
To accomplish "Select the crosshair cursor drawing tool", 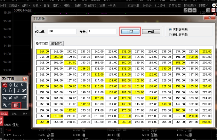I will click(11, 85).
